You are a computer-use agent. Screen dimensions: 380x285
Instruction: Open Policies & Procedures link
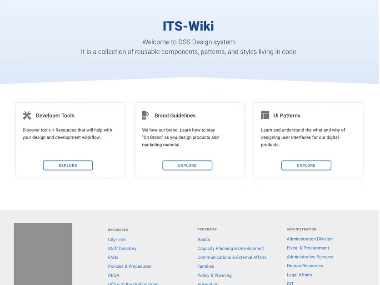[x=130, y=266]
